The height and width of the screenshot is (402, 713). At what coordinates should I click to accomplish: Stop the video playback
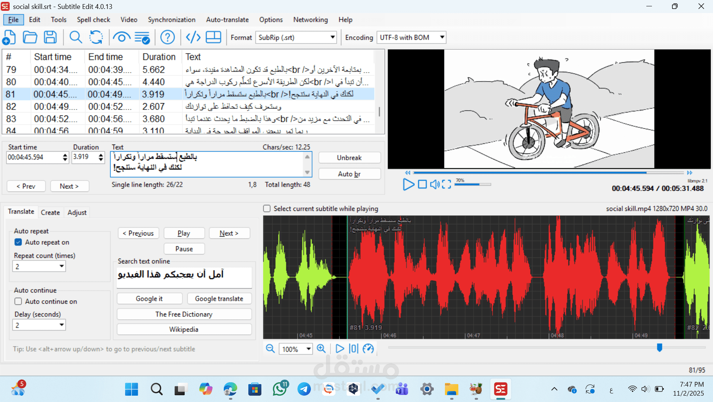(x=422, y=184)
